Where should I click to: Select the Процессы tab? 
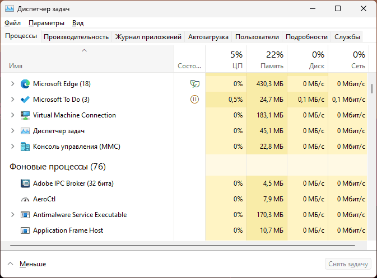coord(21,36)
